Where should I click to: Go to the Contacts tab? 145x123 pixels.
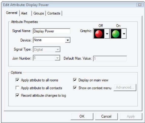click(x=54, y=13)
